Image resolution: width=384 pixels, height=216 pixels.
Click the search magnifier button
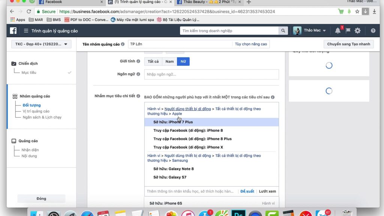click(283, 31)
